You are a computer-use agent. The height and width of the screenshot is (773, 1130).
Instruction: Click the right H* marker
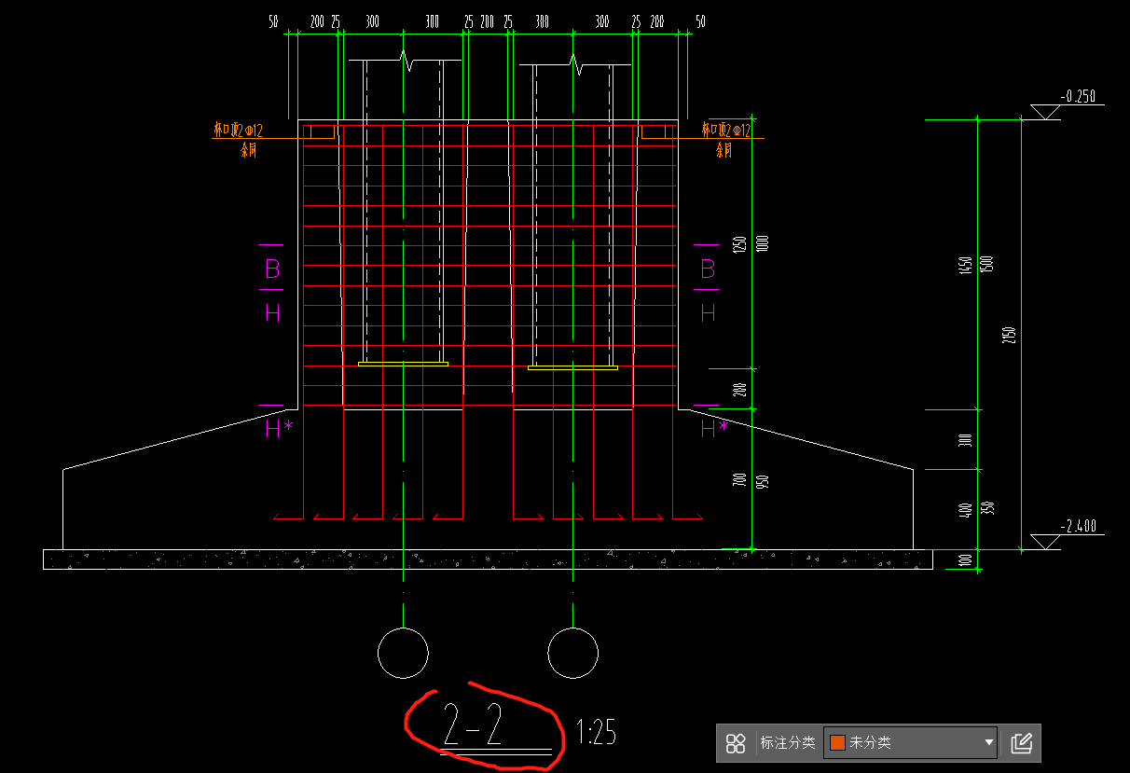(714, 429)
